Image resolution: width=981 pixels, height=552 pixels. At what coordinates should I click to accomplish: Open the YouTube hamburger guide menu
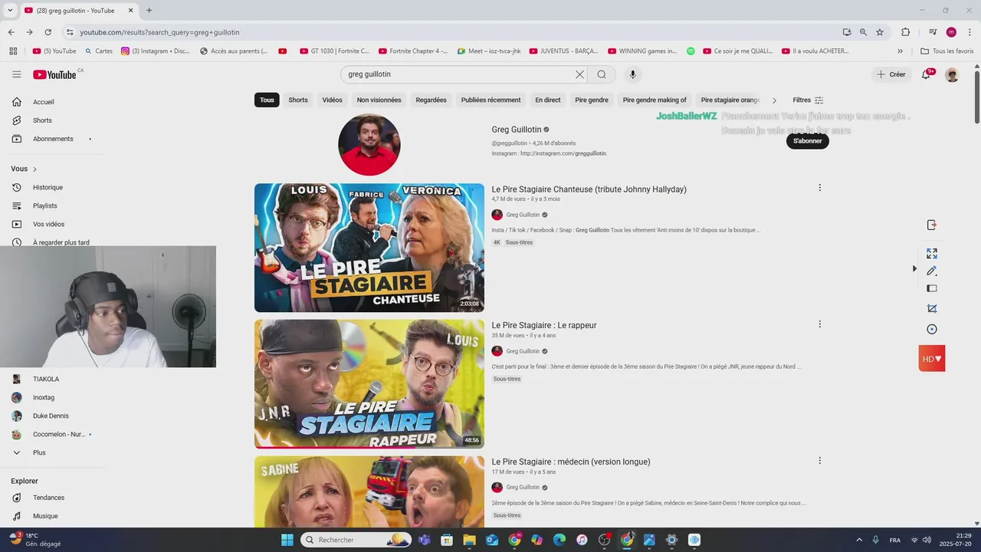(x=17, y=74)
